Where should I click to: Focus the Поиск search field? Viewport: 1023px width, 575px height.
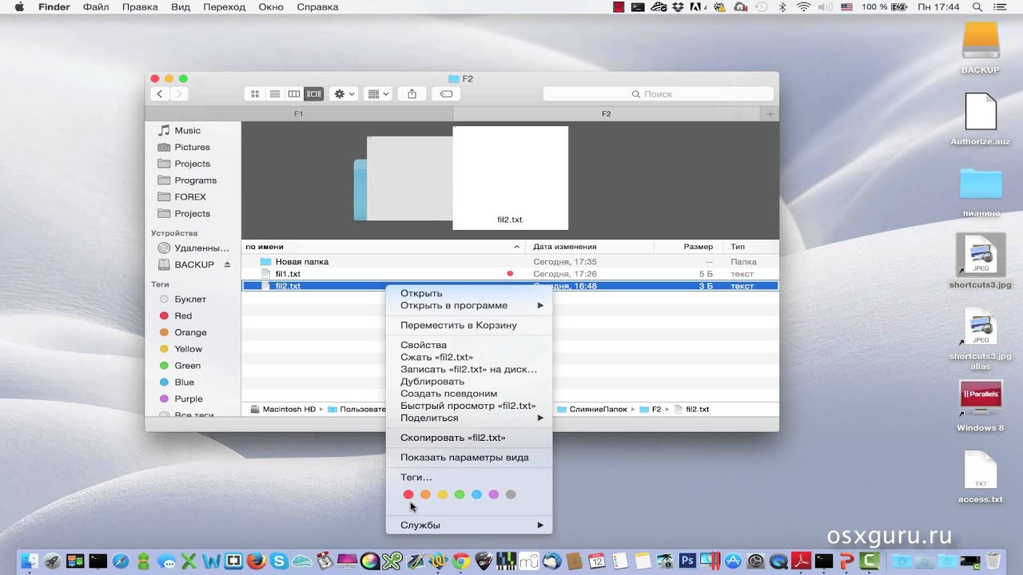coord(659,94)
